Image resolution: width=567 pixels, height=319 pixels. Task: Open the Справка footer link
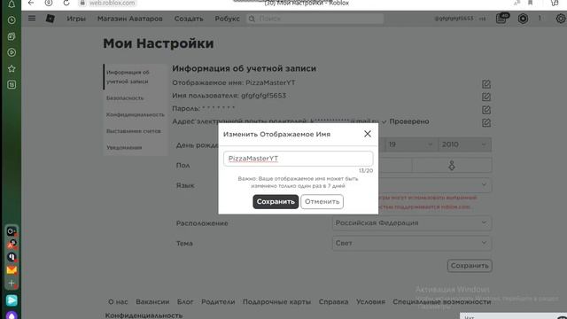(x=333, y=301)
